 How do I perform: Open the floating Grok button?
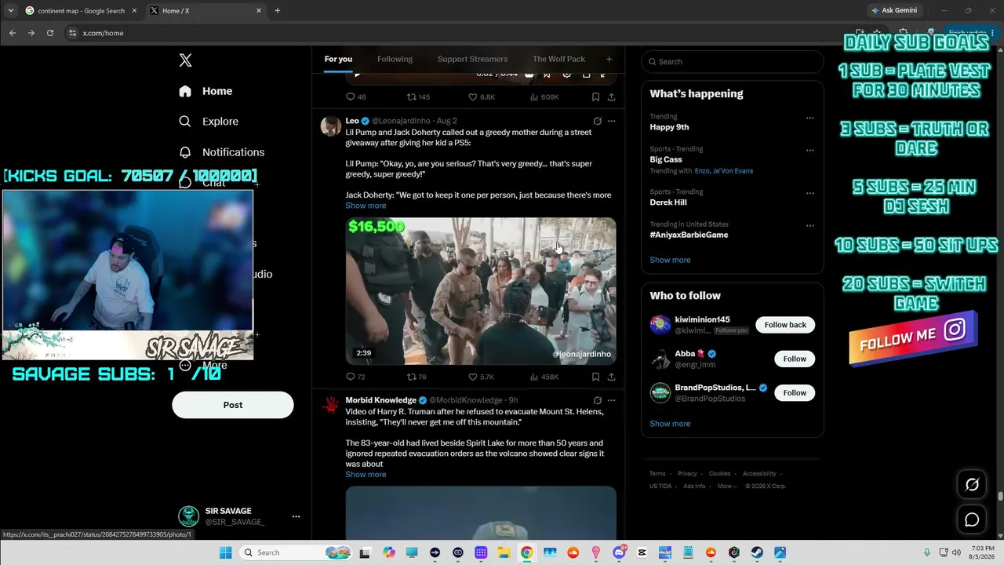coord(972,484)
